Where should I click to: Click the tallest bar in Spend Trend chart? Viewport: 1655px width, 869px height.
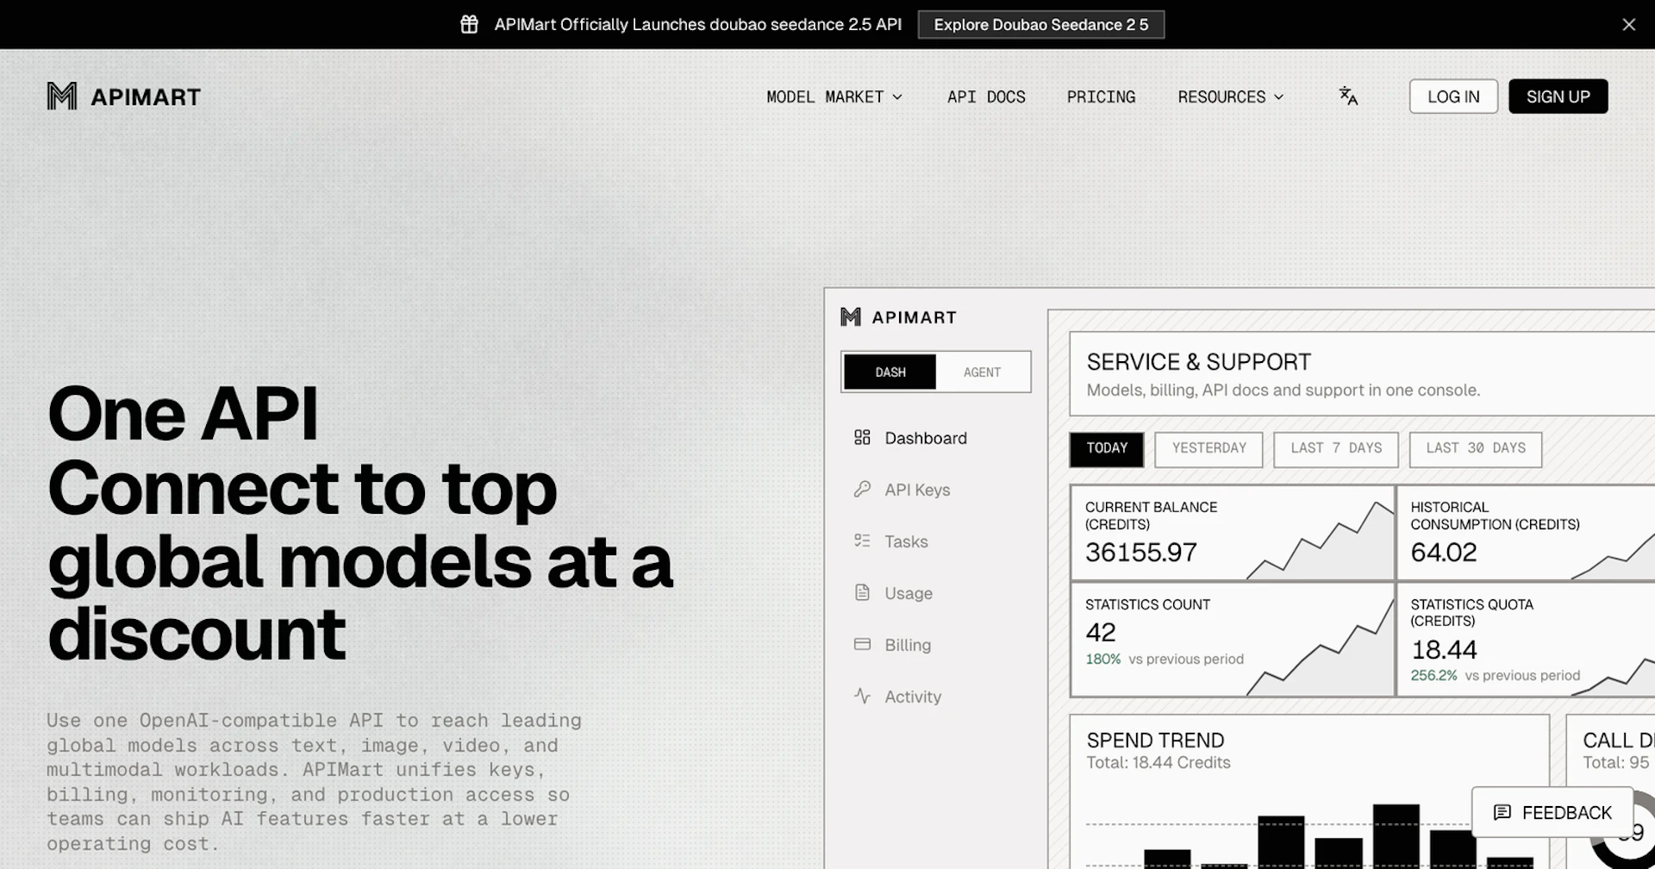tap(1396, 836)
